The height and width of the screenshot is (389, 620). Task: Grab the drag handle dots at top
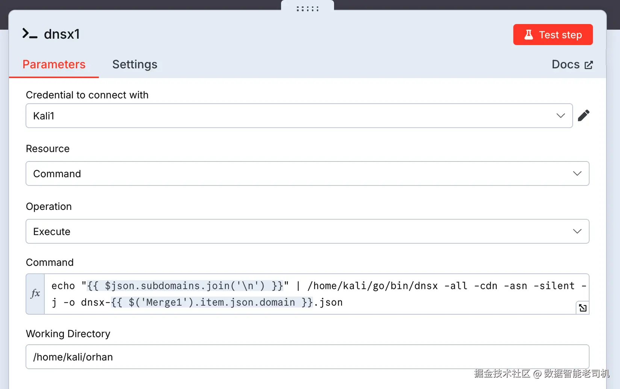[x=307, y=9]
